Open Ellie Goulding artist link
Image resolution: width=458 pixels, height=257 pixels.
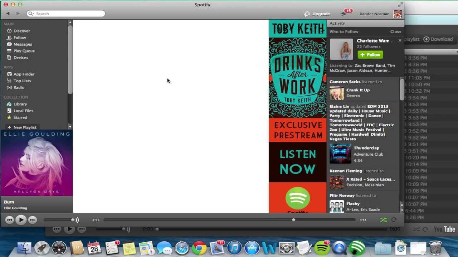pos(15,208)
